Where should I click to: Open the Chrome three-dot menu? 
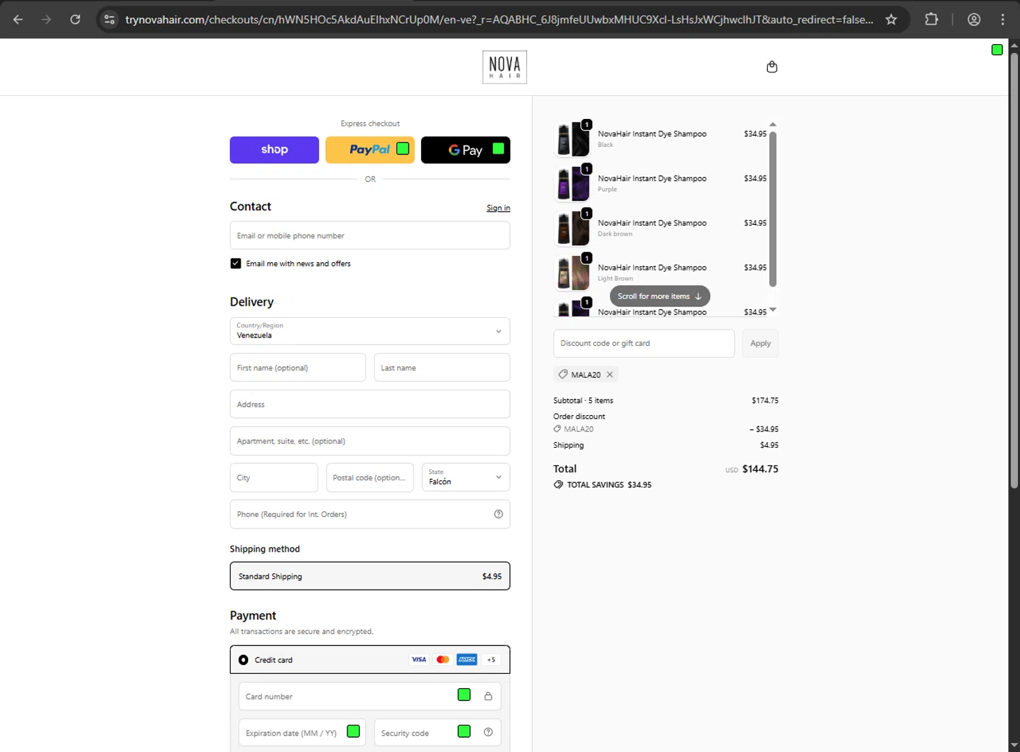1002,20
